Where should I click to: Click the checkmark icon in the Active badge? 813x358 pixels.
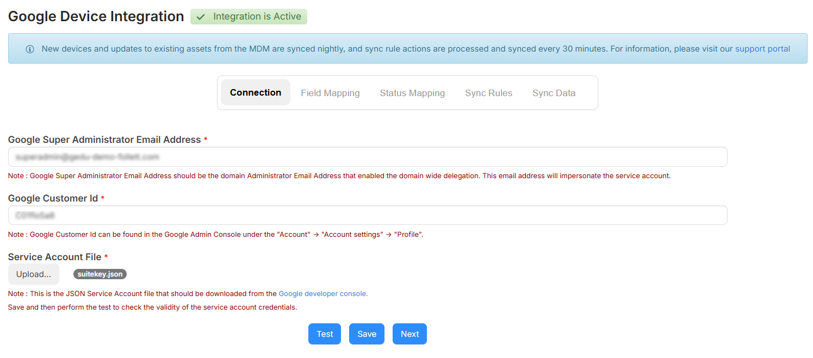201,17
